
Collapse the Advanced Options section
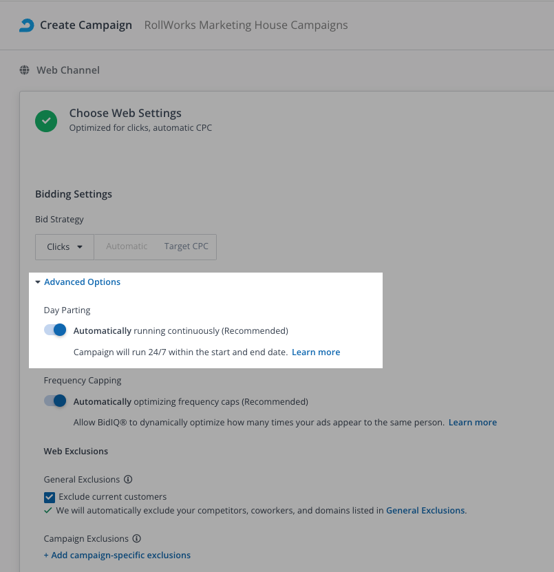(82, 282)
